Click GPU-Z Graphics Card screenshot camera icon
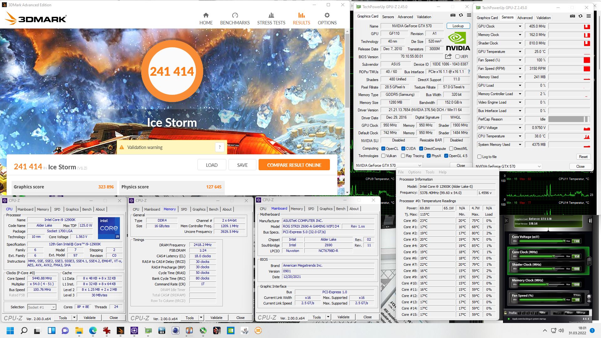 coord(453,15)
